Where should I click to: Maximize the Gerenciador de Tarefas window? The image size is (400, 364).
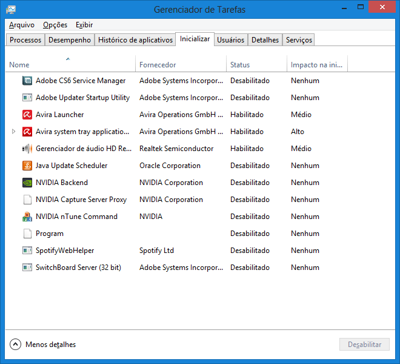coord(360,7)
